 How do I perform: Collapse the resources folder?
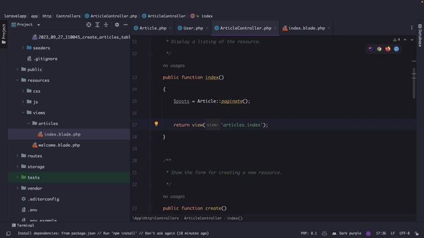pos(18,80)
